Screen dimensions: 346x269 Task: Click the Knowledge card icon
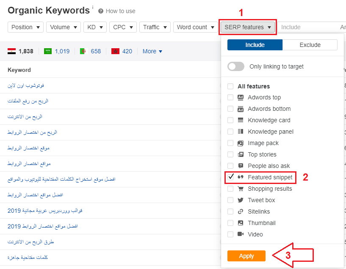point(241,120)
